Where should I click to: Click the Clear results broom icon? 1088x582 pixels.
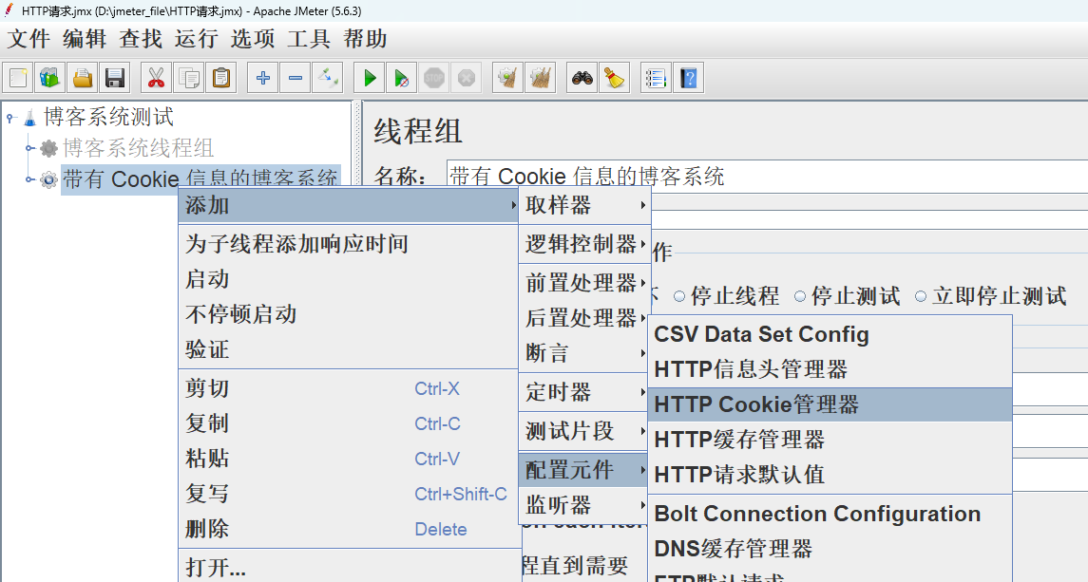508,78
